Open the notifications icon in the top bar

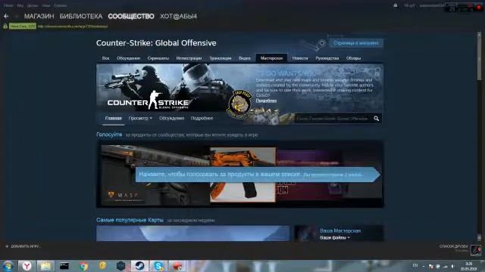[x=396, y=5]
